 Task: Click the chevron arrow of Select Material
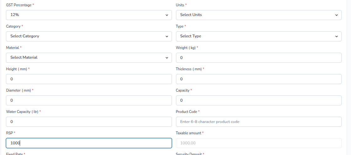[x=167, y=58]
